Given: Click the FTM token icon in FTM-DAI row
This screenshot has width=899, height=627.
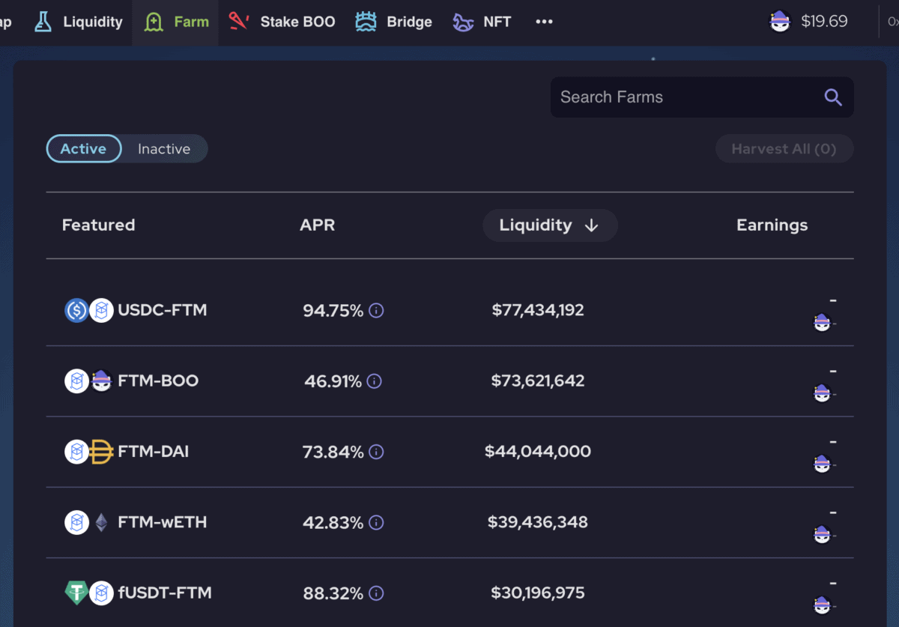Looking at the screenshot, I should click(76, 452).
